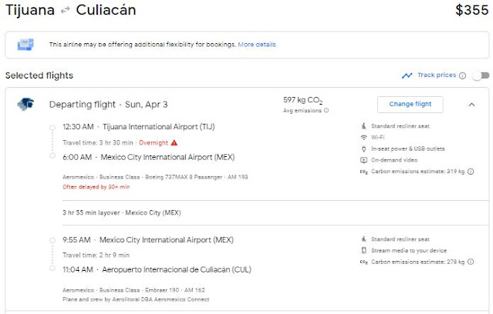Screen dimensions: 493x314
Task: Click the Change flight button
Action: 410,104
